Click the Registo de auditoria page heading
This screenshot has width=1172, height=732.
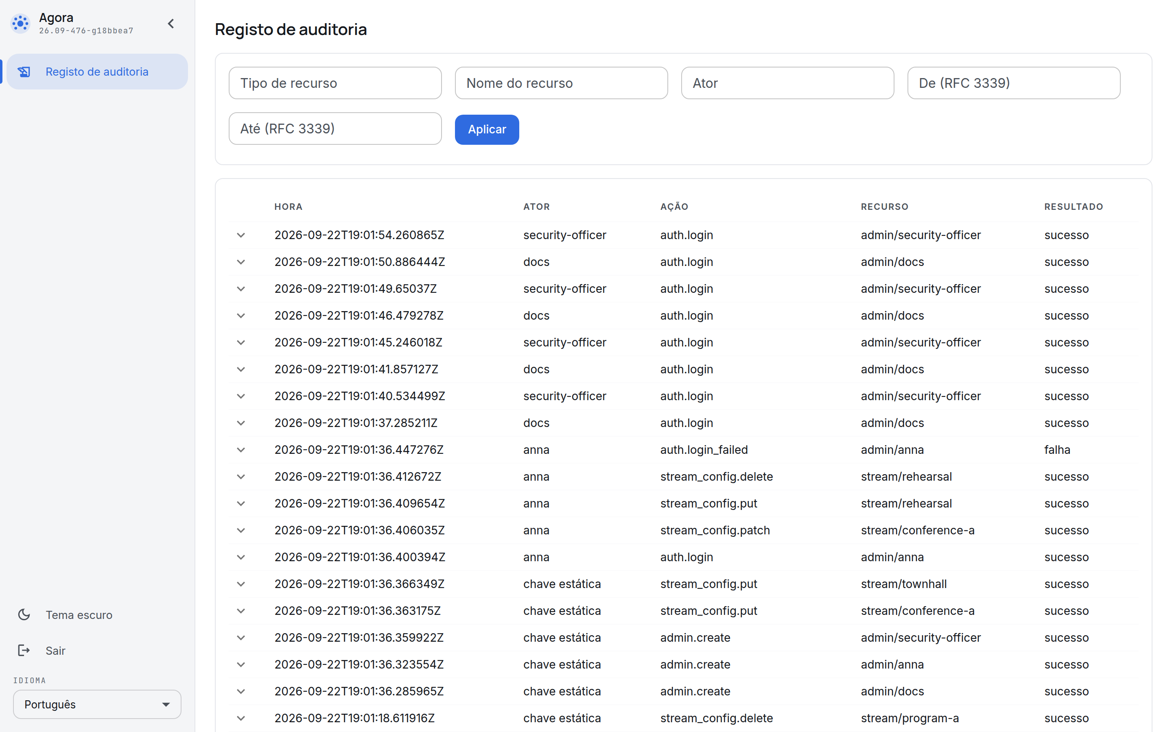(291, 30)
